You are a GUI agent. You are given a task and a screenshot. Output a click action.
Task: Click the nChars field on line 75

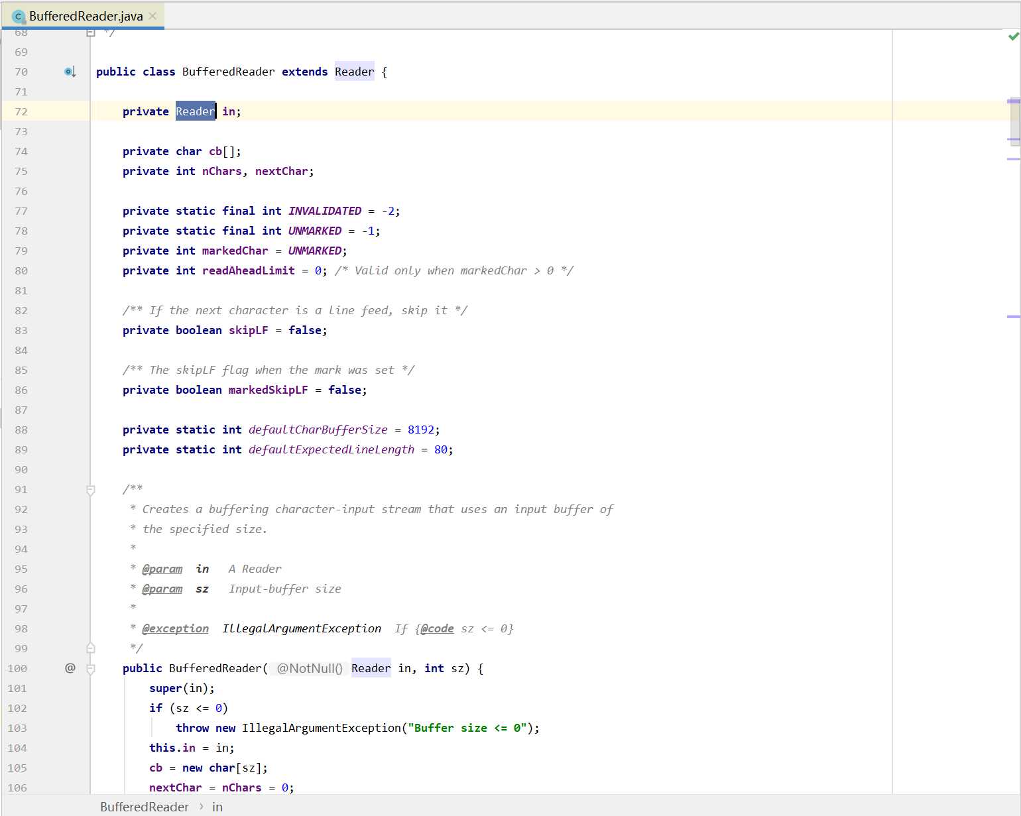tap(222, 171)
